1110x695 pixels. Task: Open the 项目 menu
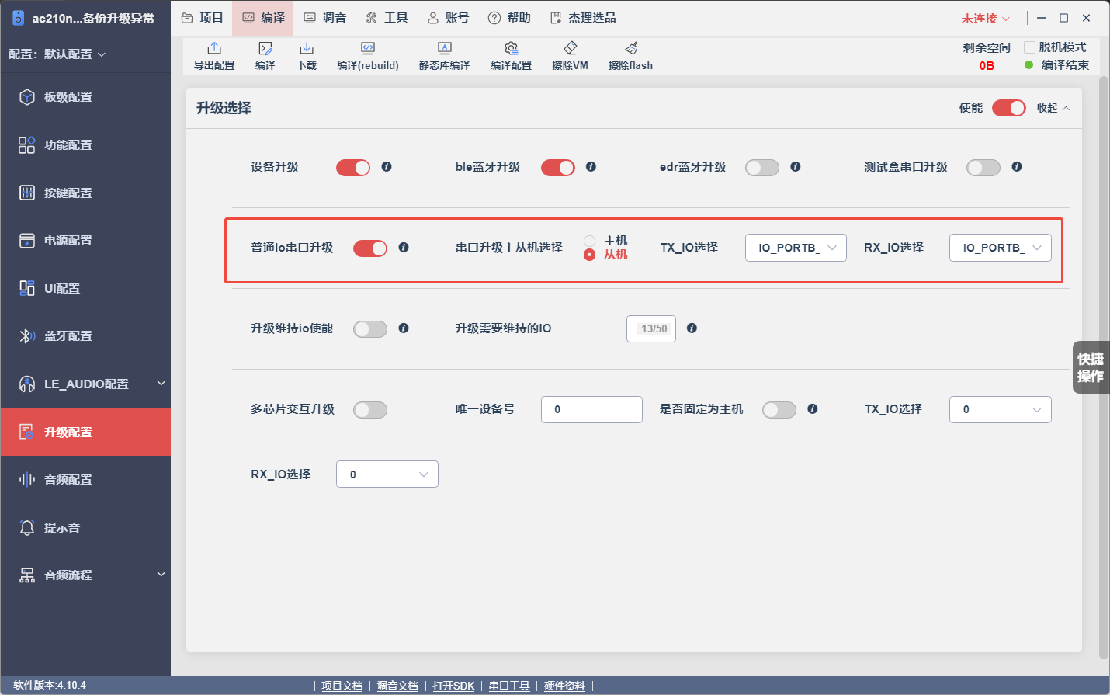203,18
